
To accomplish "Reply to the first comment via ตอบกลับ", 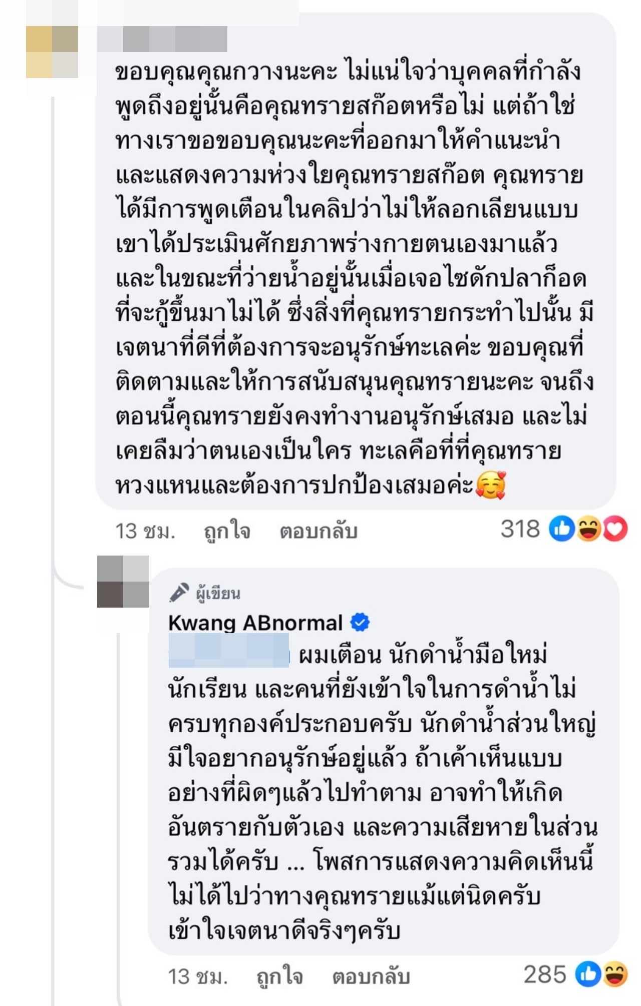I will click(x=318, y=531).
